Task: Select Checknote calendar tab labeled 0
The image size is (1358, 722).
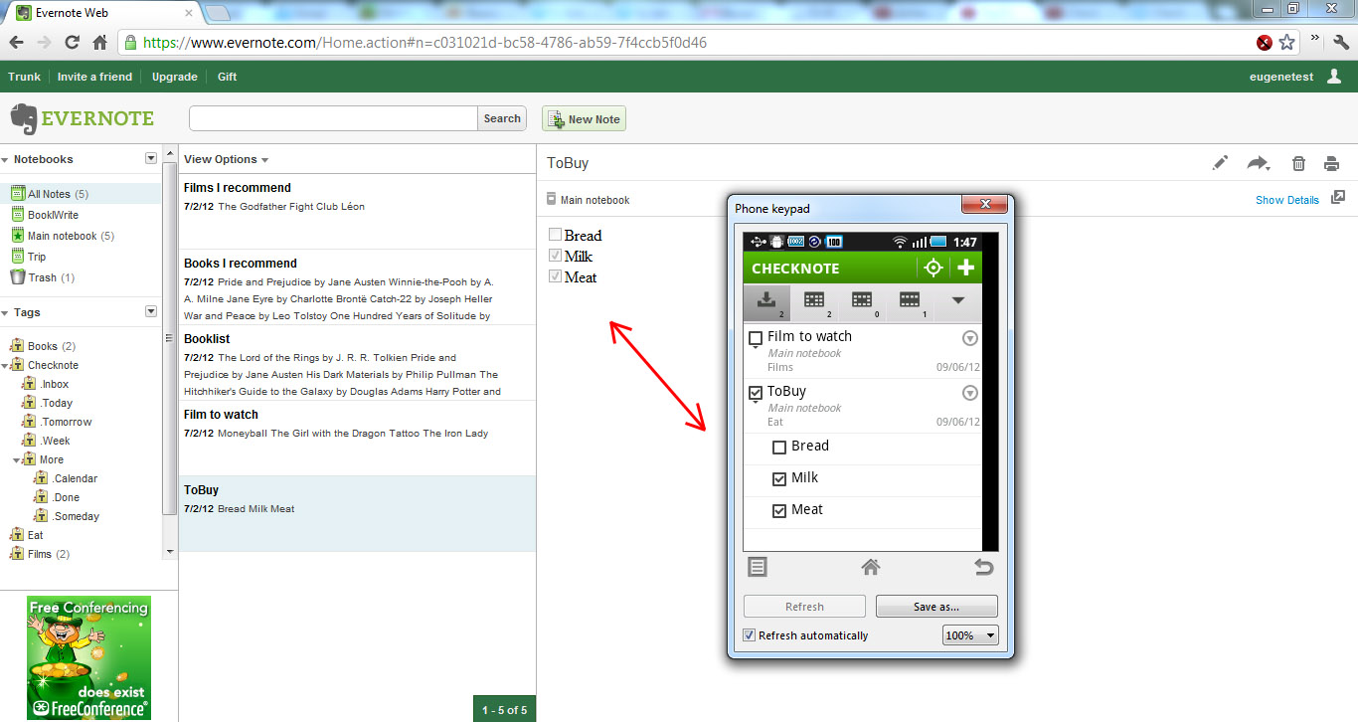Action: [863, 301]
